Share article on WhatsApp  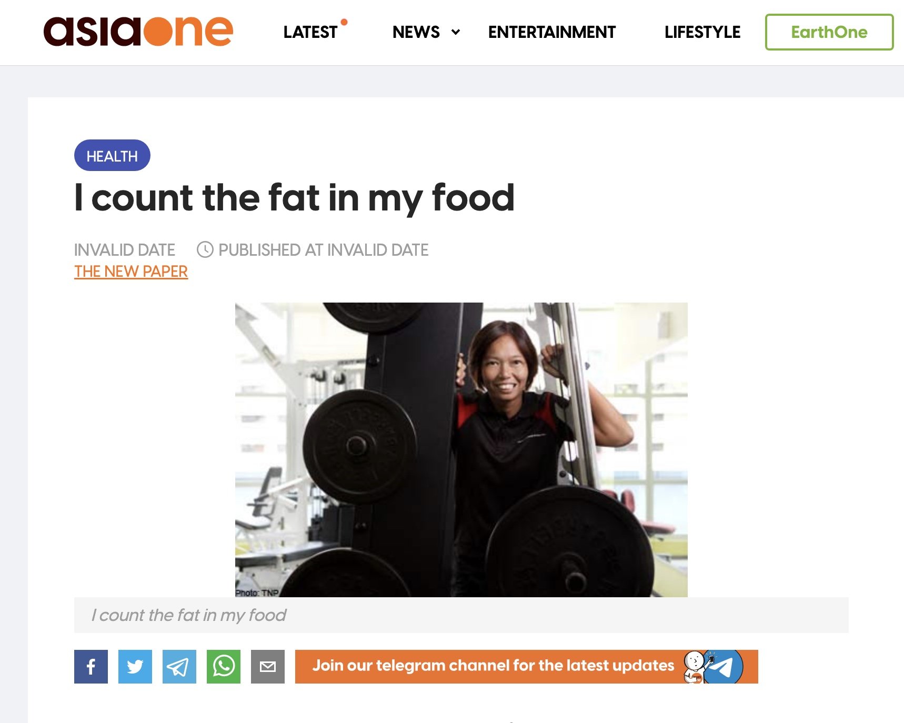[224, 667]
